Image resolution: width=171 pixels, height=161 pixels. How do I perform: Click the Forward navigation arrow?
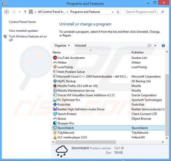pyautogui.click(x=14, y=12)
